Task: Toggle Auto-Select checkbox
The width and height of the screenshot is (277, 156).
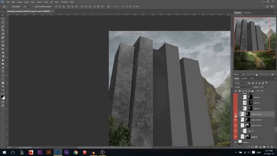Action: coord(11,6)
